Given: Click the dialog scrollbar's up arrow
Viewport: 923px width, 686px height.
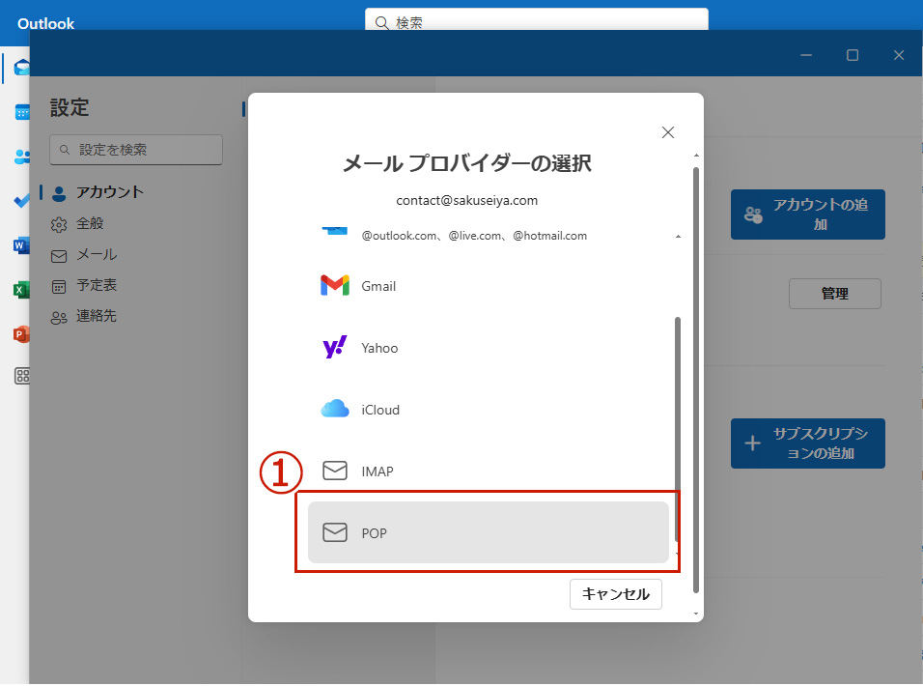Looking at the screenshot, I should pyautogui.click(x=696, y=156).
